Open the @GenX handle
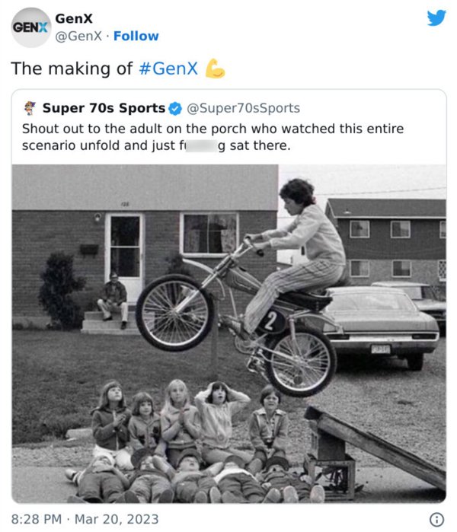The image size is (457, 532). coord(78,36)
